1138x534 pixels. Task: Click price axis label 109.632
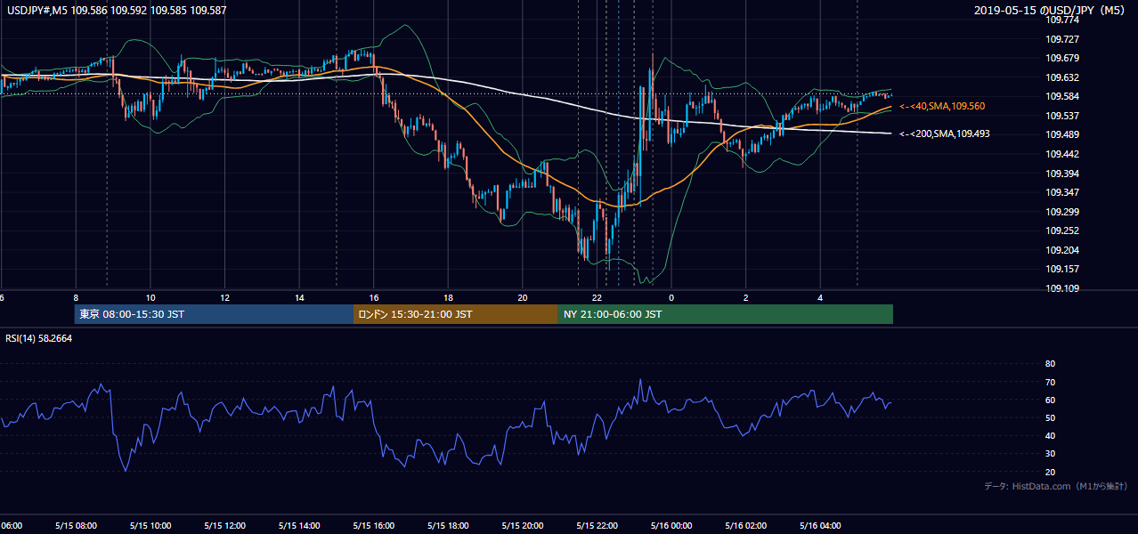coord(1061,77)
